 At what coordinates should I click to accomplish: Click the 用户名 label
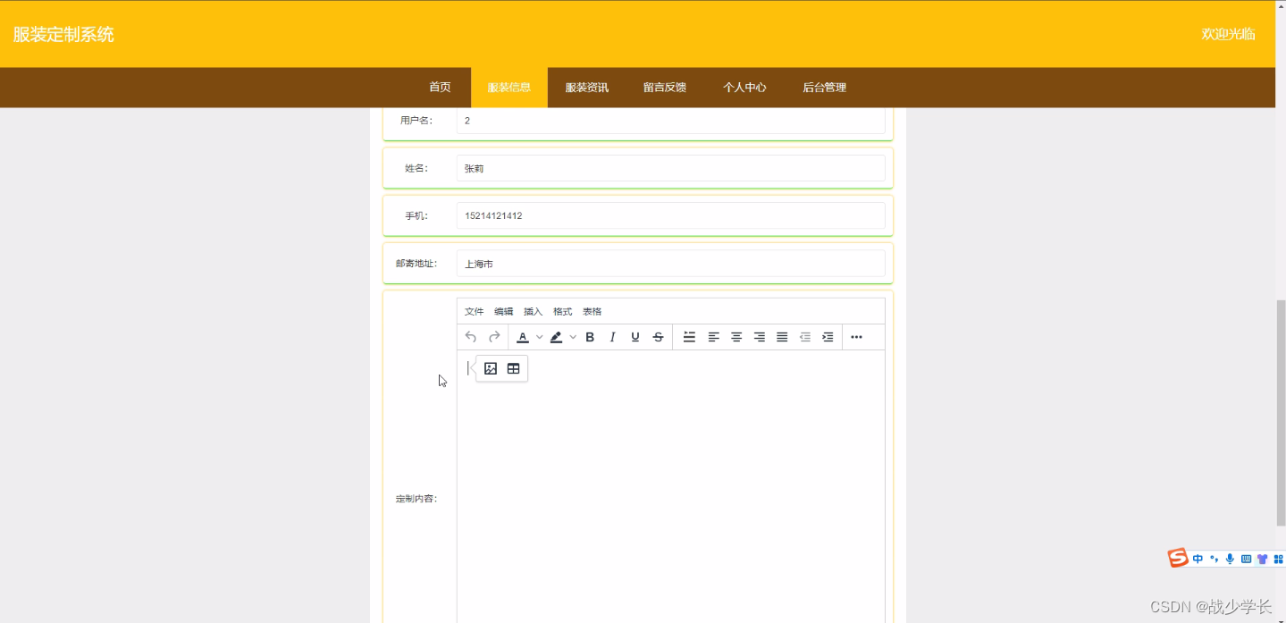tap(416, 120)
